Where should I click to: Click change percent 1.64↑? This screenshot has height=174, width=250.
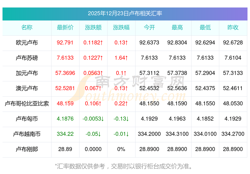(121, 58)
